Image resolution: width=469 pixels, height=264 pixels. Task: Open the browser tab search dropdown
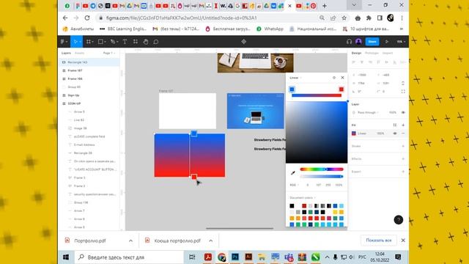[x=354, y=5]
